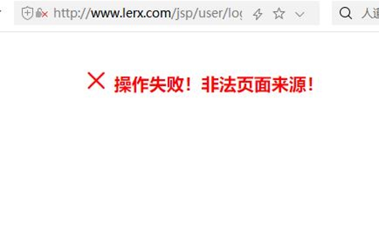
Task: Click the partial dropdown arrow at left edge
Action: (1, 11)
